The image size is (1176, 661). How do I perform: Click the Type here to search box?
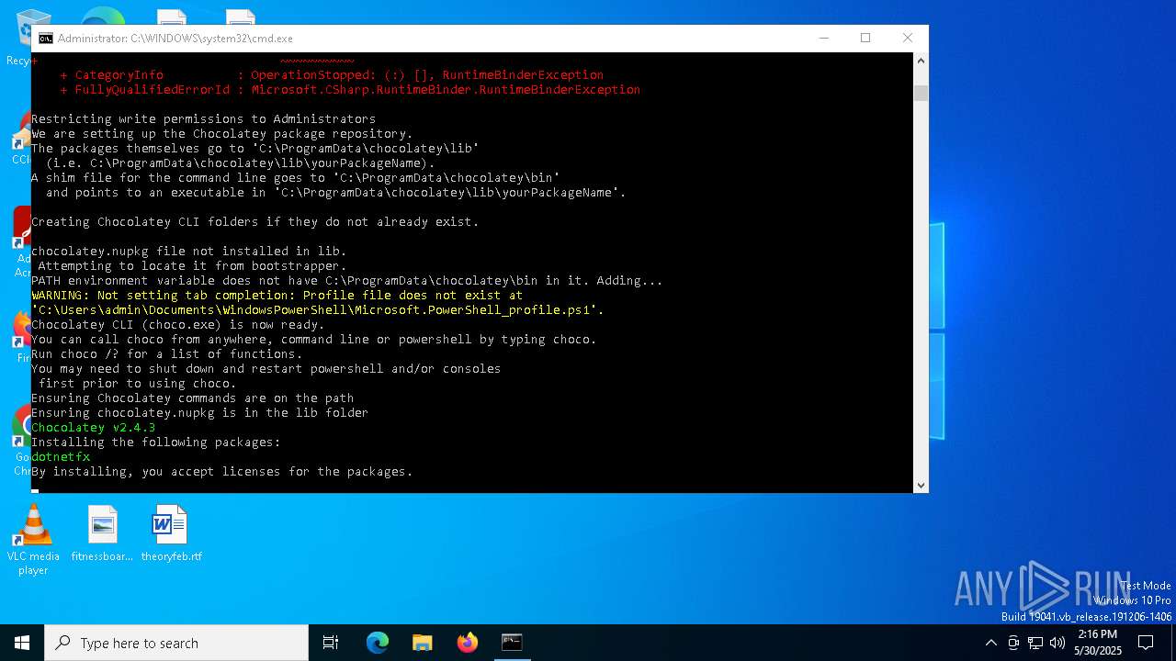(x=176, y=643)
